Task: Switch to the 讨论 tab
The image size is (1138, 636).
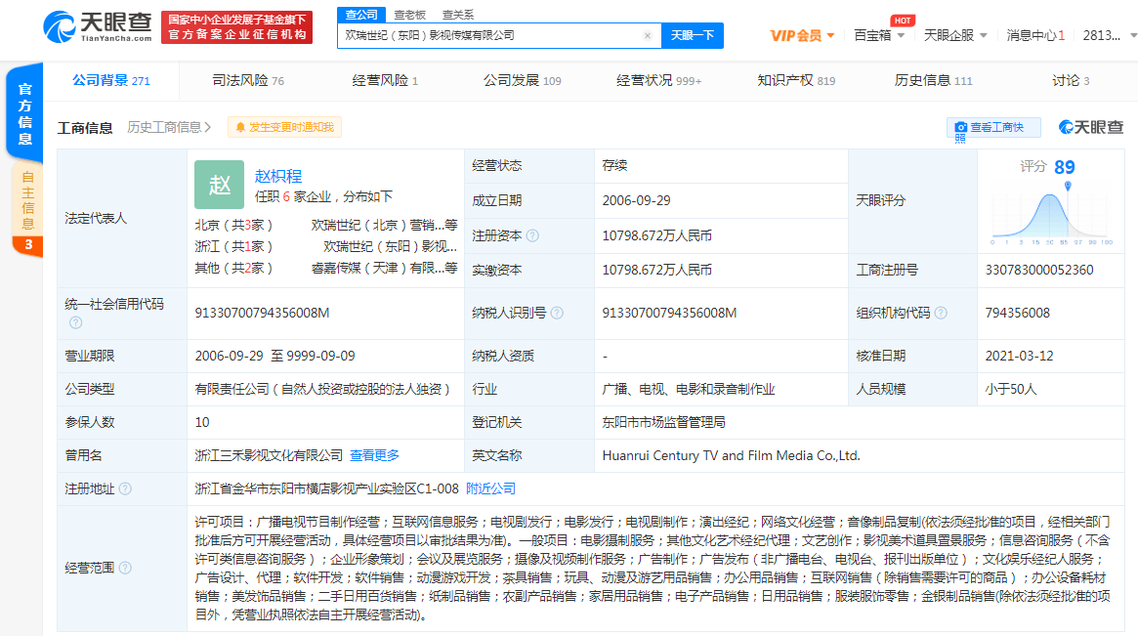Action: 1071,80
